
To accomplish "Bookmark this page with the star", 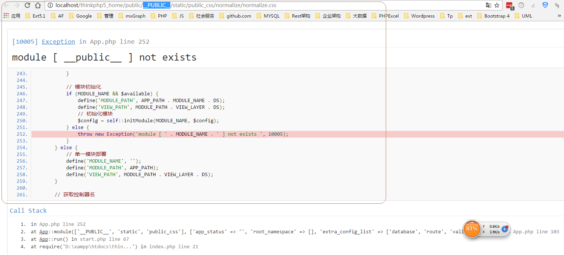I will click(x=497, y=5).
